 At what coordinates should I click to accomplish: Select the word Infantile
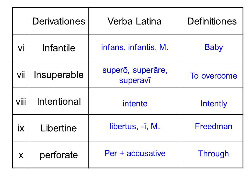(59, 48)
